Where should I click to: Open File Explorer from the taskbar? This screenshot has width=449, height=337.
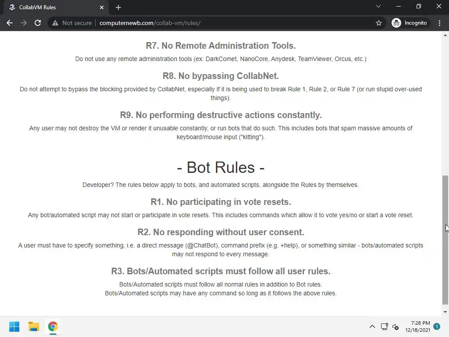(33, 326)
